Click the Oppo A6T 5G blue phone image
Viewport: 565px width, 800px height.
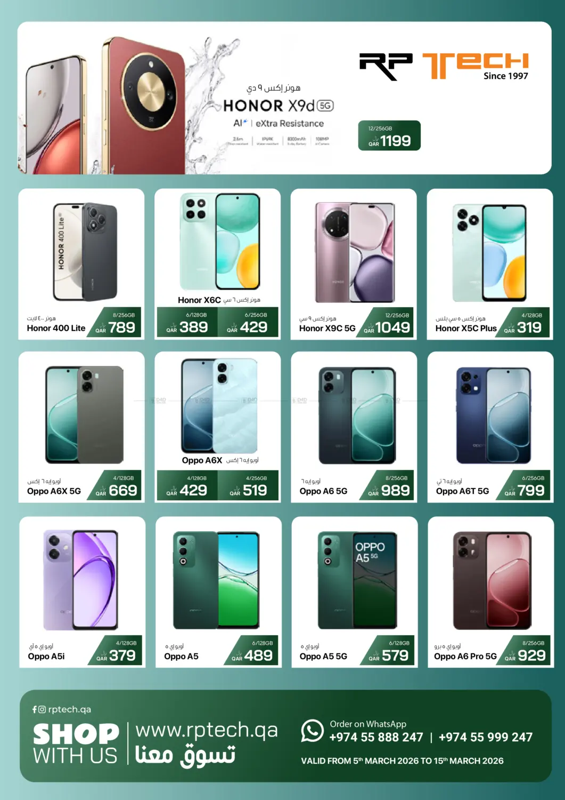tap(494, 415)
